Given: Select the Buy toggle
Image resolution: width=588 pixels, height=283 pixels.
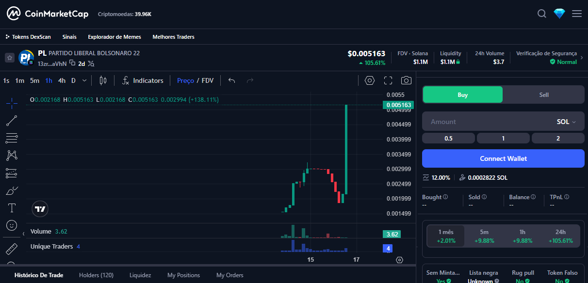Looking at the screenshot, I should [x=463, y=95].
